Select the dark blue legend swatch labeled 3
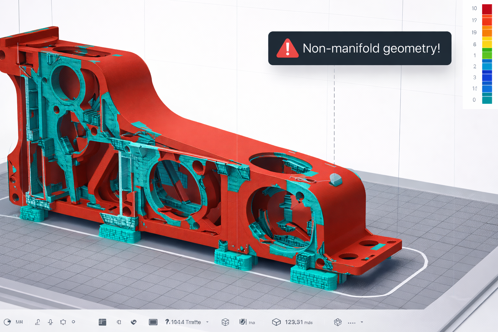Image resolution: width=498 pixels, height=332 pixels. coord(487,77)
